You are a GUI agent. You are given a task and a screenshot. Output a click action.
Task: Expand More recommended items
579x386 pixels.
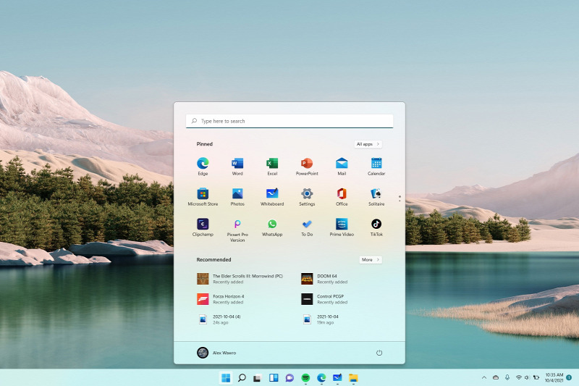pos(370,259)
